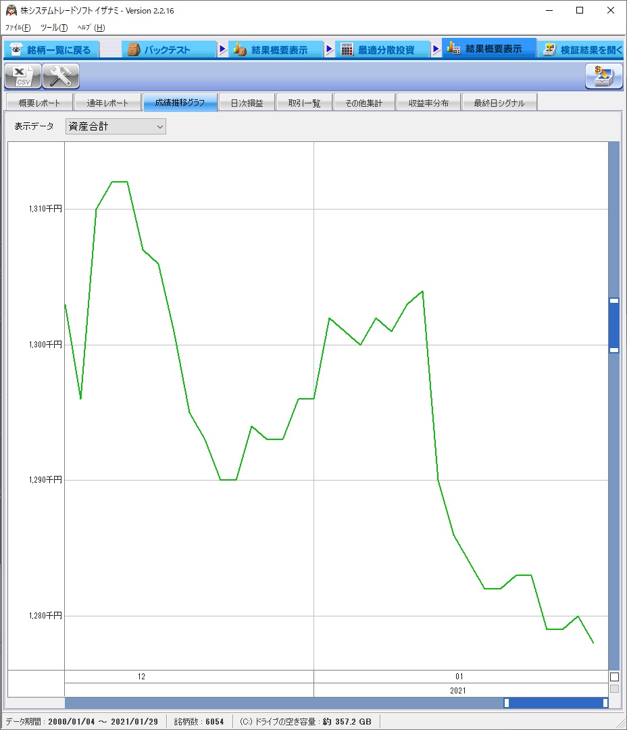Viewport: 627px width, 730px height.
Task: Click the backpack icon for バックテスト
Action: pyautogui.click(x=133, y=49)
